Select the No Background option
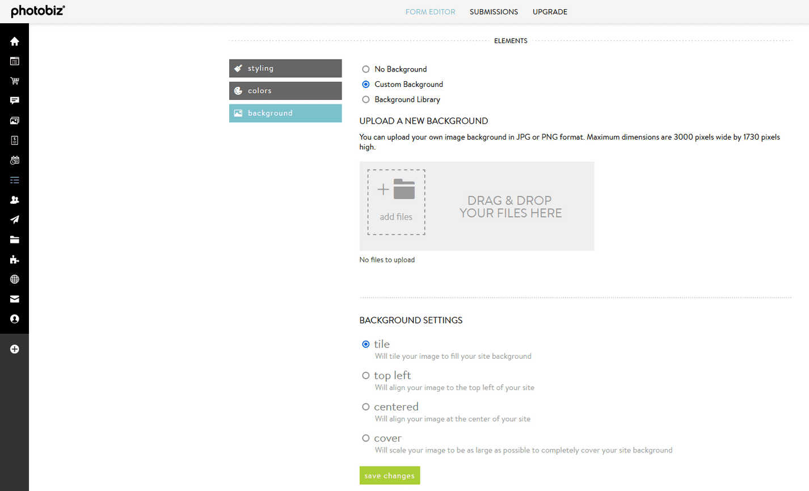809x491 pixels. pos(366,69)
